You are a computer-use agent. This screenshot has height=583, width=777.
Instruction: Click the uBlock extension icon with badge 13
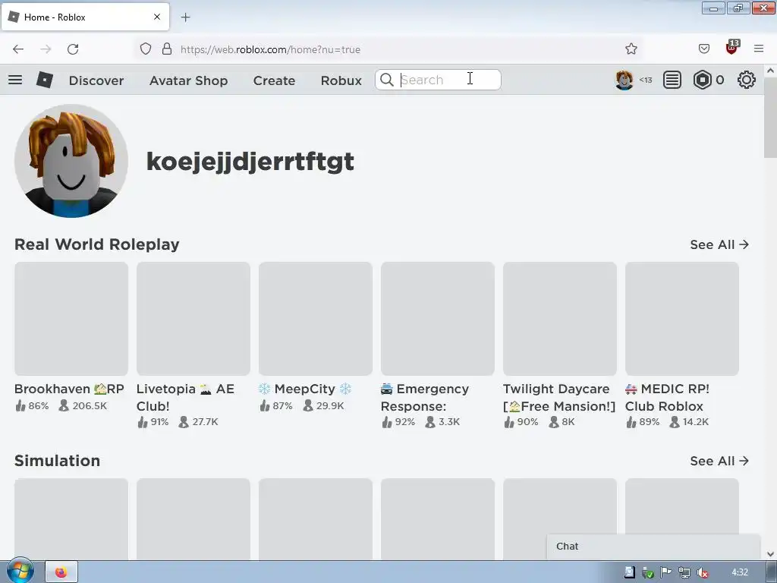732,48
